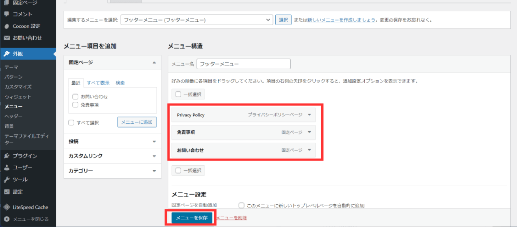Click the メニューを削除 link
Screen dimensions: 517x227
click(231, 218)
